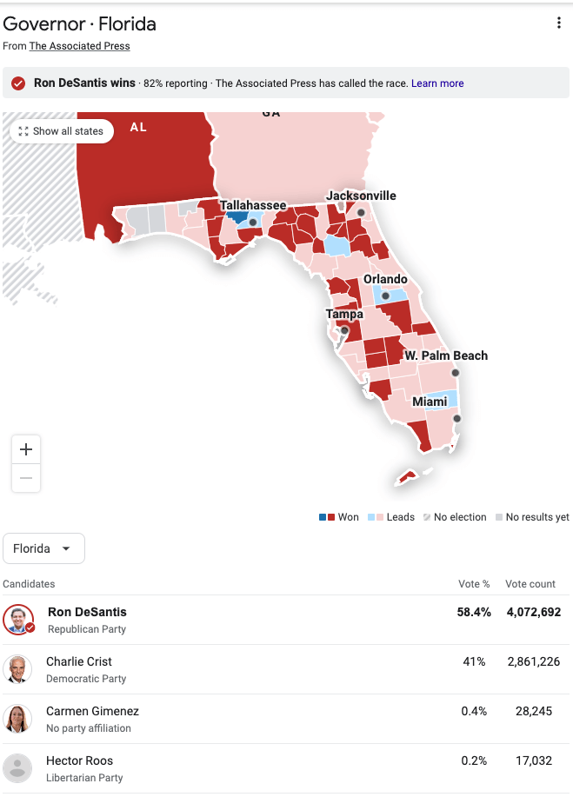Select the Tallahassee city marker on map

pyautogui.click(x=252, y=222)
